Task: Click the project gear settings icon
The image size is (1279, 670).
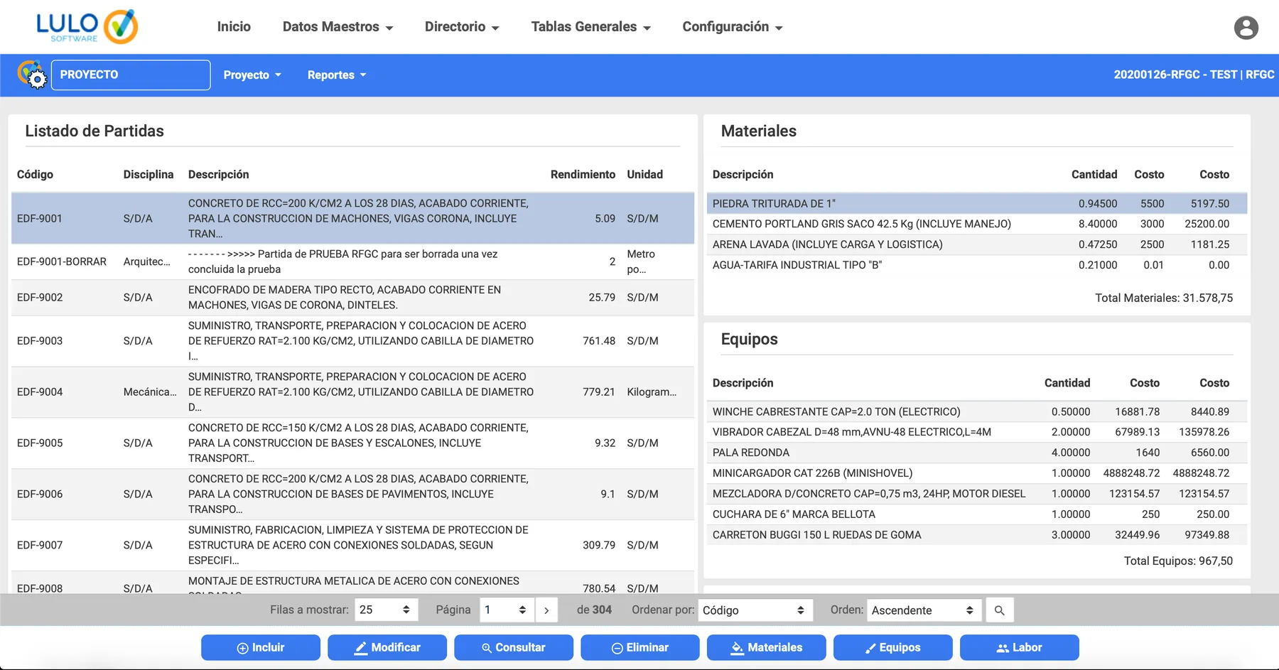Action: 32,75
